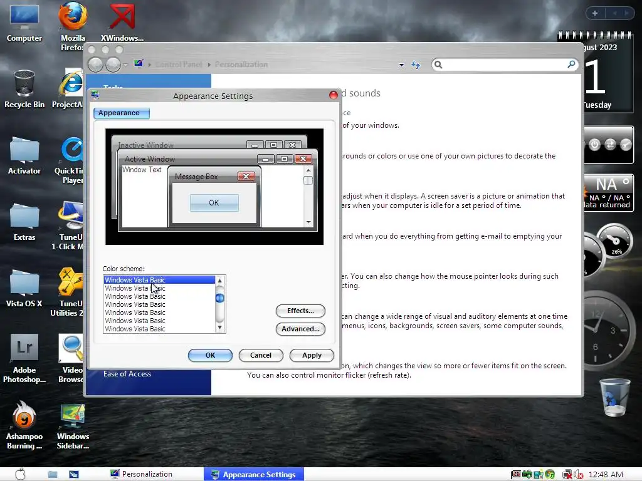Click the Color scheme list up arrow
642x481 pixels.
point(220,280)
